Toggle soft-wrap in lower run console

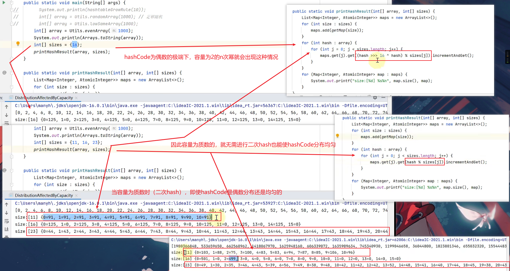click(7, 221)
